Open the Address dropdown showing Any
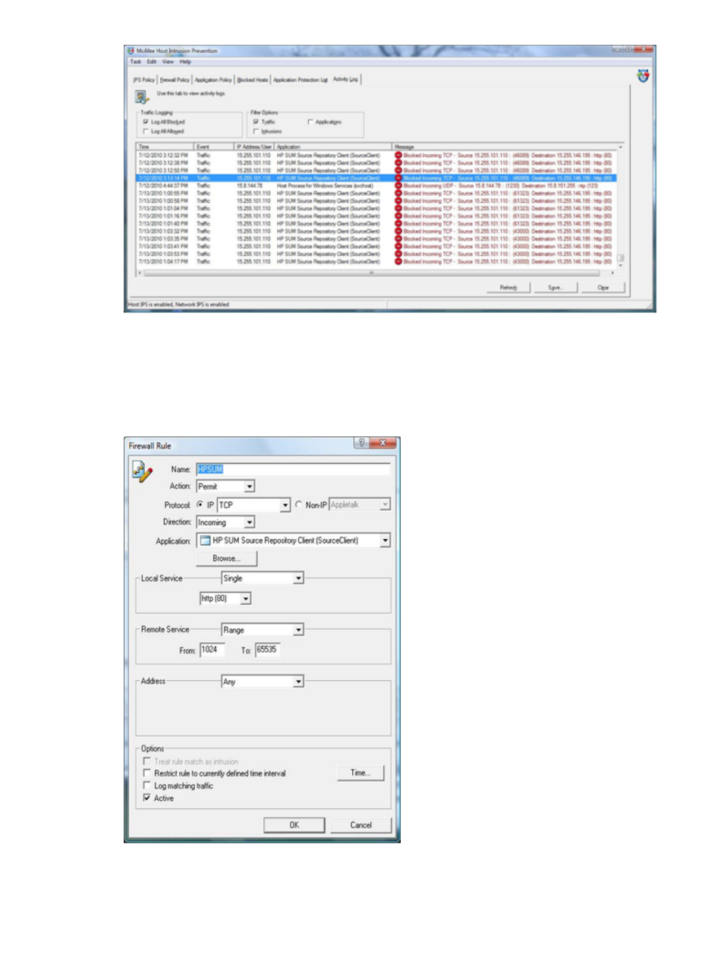The width and height of the screenshot is (724, 964). point(298,682)
